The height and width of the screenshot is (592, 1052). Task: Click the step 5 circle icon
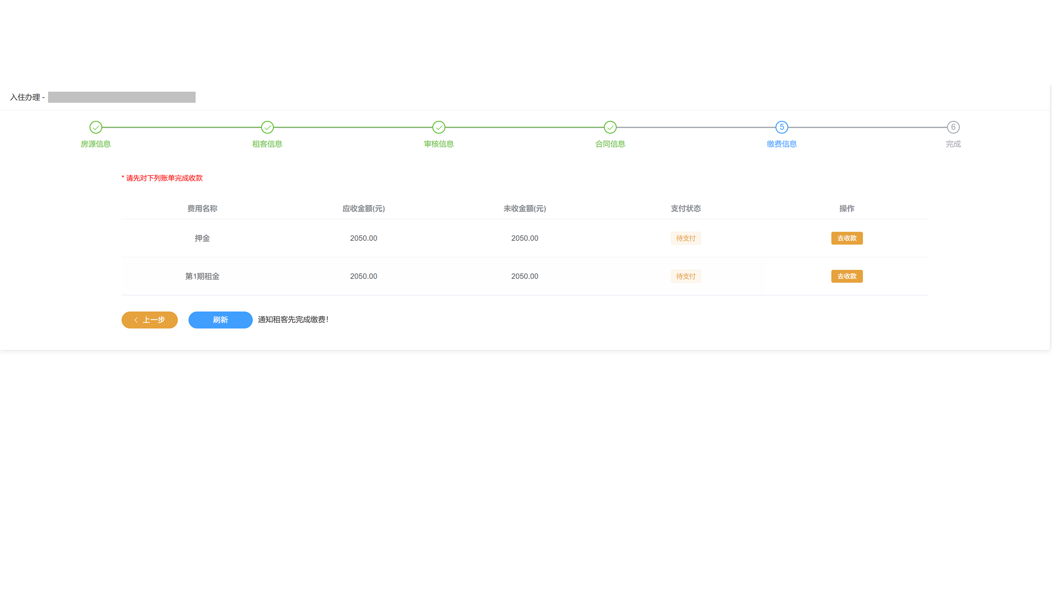point(782,127)
